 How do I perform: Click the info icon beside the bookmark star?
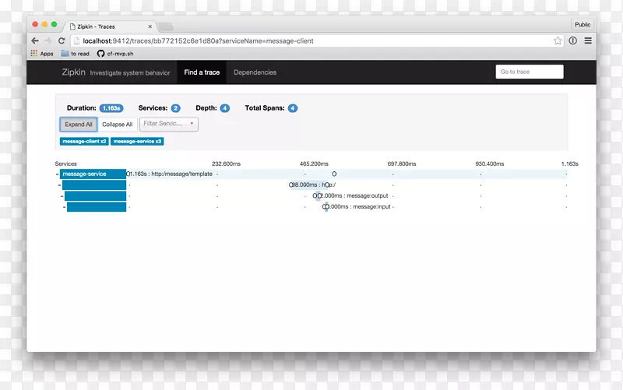[573, 40]
